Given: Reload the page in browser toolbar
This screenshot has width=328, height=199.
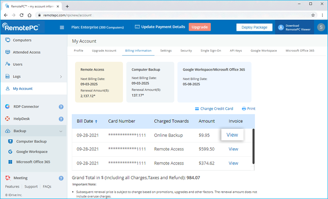Looking at the screenshot, I should (22, 15).
